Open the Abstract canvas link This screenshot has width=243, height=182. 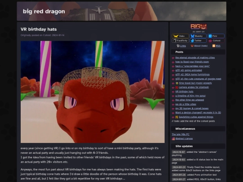pos(184,138)
